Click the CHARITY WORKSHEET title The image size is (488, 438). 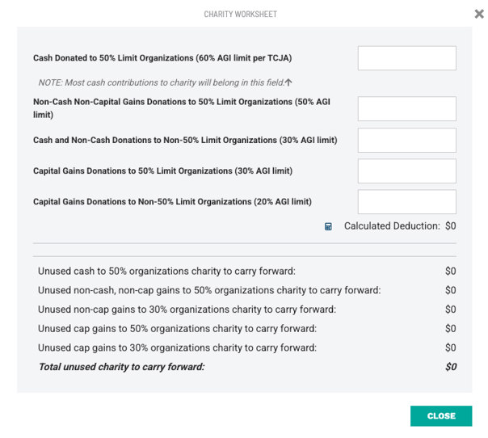[x=240, y=15]
